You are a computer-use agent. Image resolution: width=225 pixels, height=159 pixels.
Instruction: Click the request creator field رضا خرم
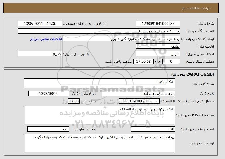click(121, 39)
